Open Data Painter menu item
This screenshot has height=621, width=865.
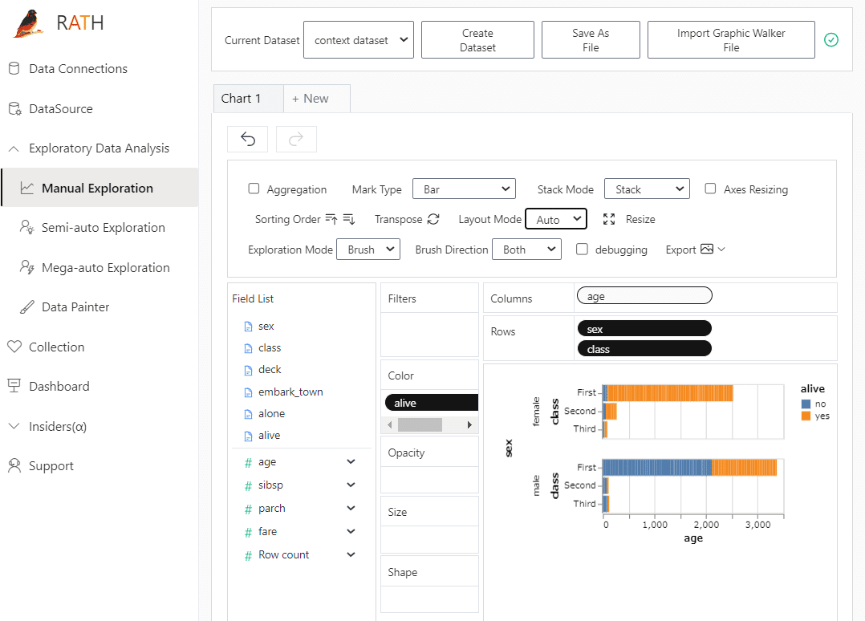coord(99,307)
